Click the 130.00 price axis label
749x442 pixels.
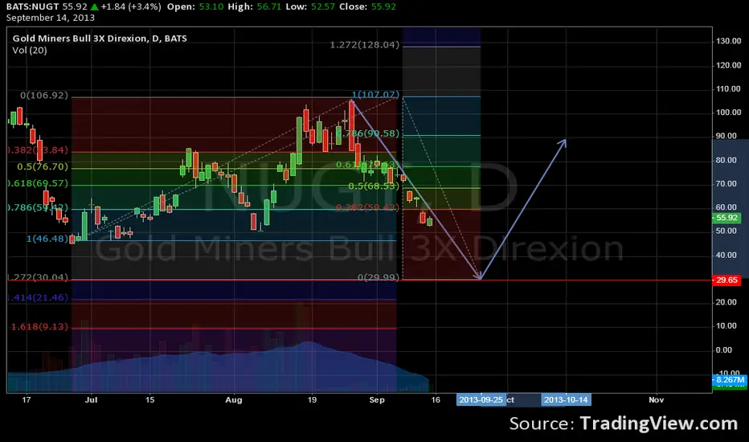[x=728, y=41]
